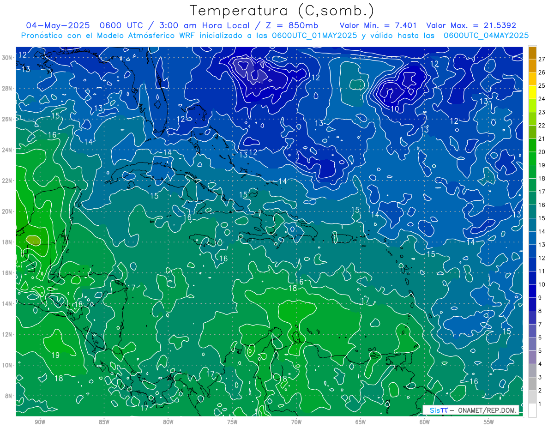Pick the legend swatch for value 8
This screenshot has width=554, height=428.
pyautogui.click(x=532, y=305)
